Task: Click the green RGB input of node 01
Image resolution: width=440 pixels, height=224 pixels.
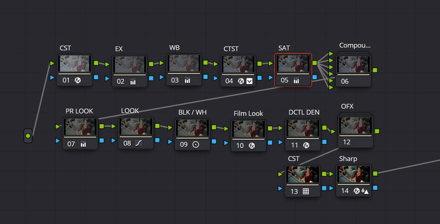Action: [52, 63]
